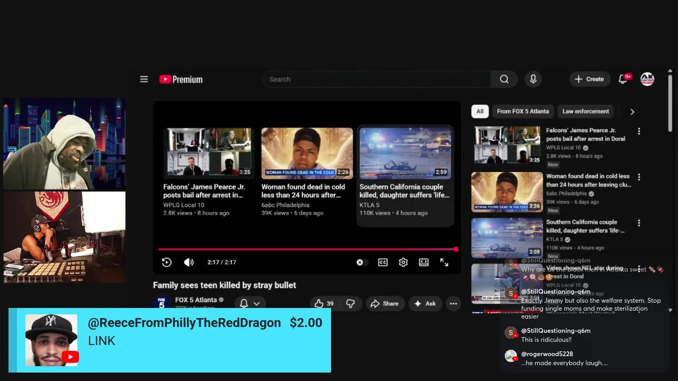Open sidebar thumbnail with 3:25 duration

pos(507,145)
